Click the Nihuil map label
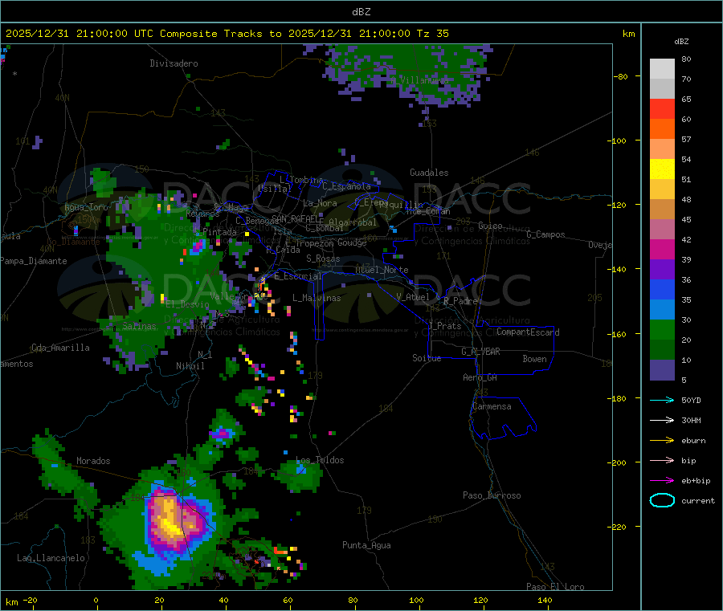 [190, 366]
